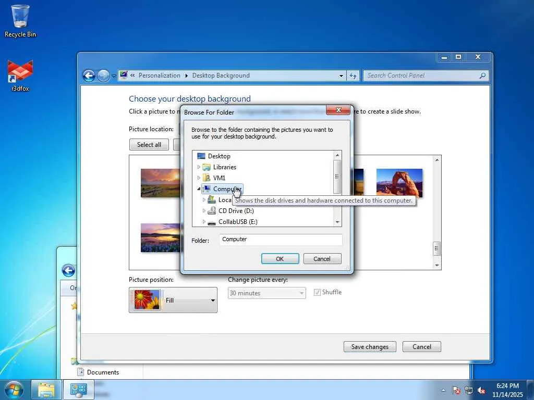
Task: Select the Libraries folder
Action: [x=224, y=167]
